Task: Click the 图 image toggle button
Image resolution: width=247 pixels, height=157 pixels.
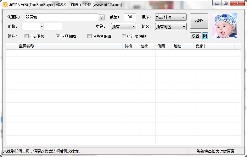Action: pos(205,36)
